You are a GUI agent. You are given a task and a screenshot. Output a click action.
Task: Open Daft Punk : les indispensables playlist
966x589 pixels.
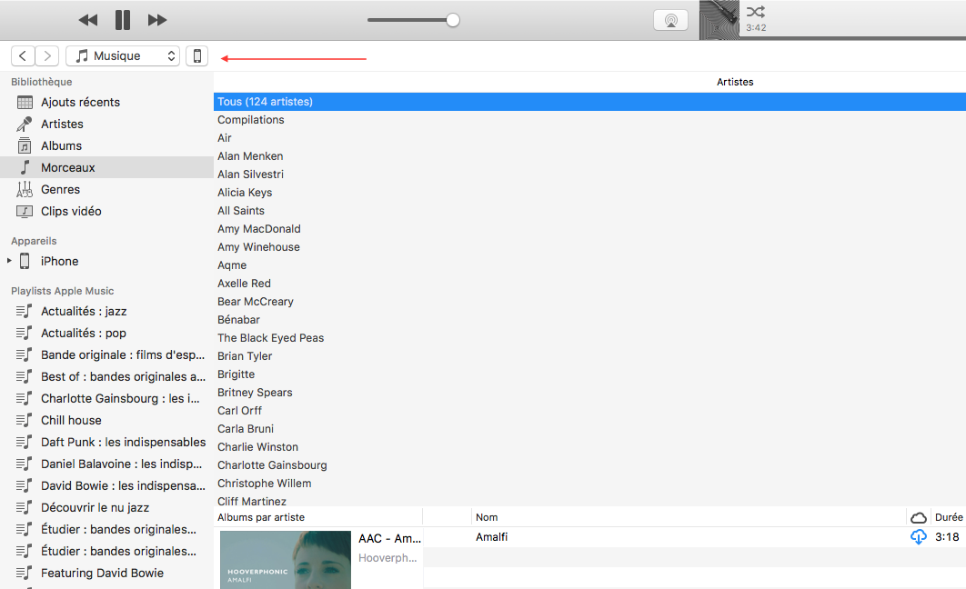[106, 443]
